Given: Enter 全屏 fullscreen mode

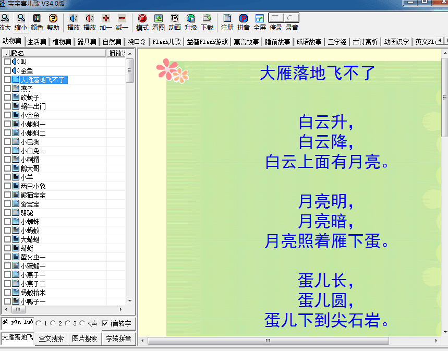Looking at the screenshot, I should (259, 19).
